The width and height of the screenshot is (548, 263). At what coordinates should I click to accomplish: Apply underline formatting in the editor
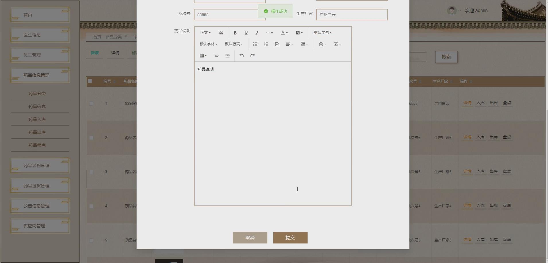point(246,32)
